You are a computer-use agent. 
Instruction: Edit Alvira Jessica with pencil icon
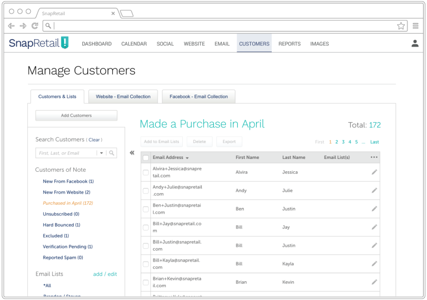point(375,172)
